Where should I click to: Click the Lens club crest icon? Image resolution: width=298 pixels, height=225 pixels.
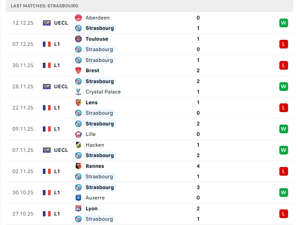pyautogui.click(x=78, y=103)
